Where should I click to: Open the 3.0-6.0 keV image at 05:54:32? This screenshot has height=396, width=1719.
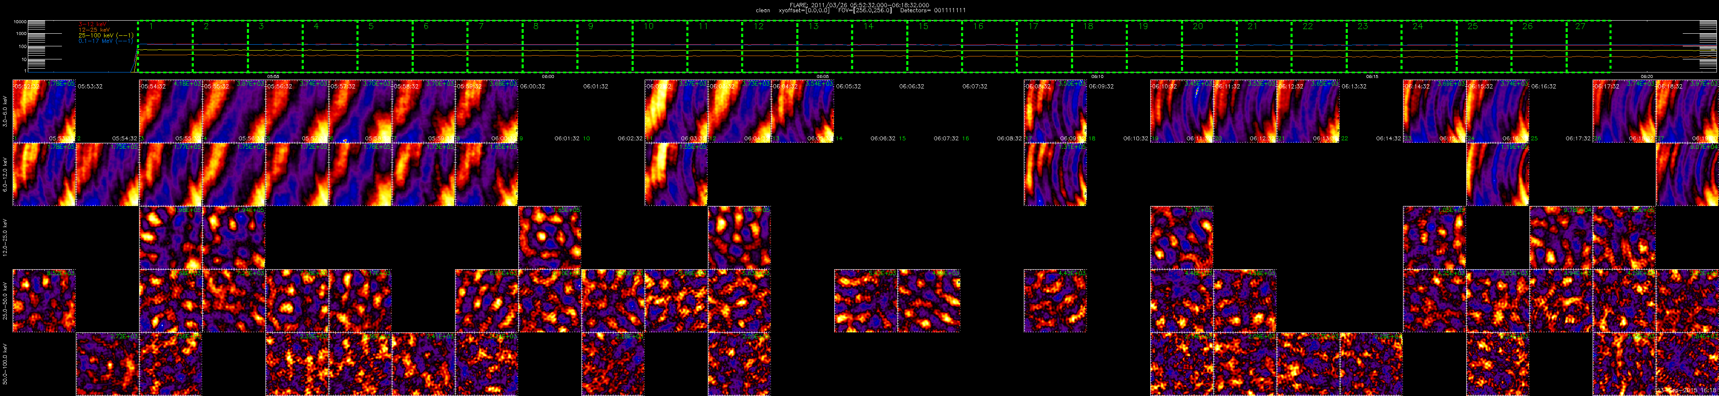click(170, 111)
